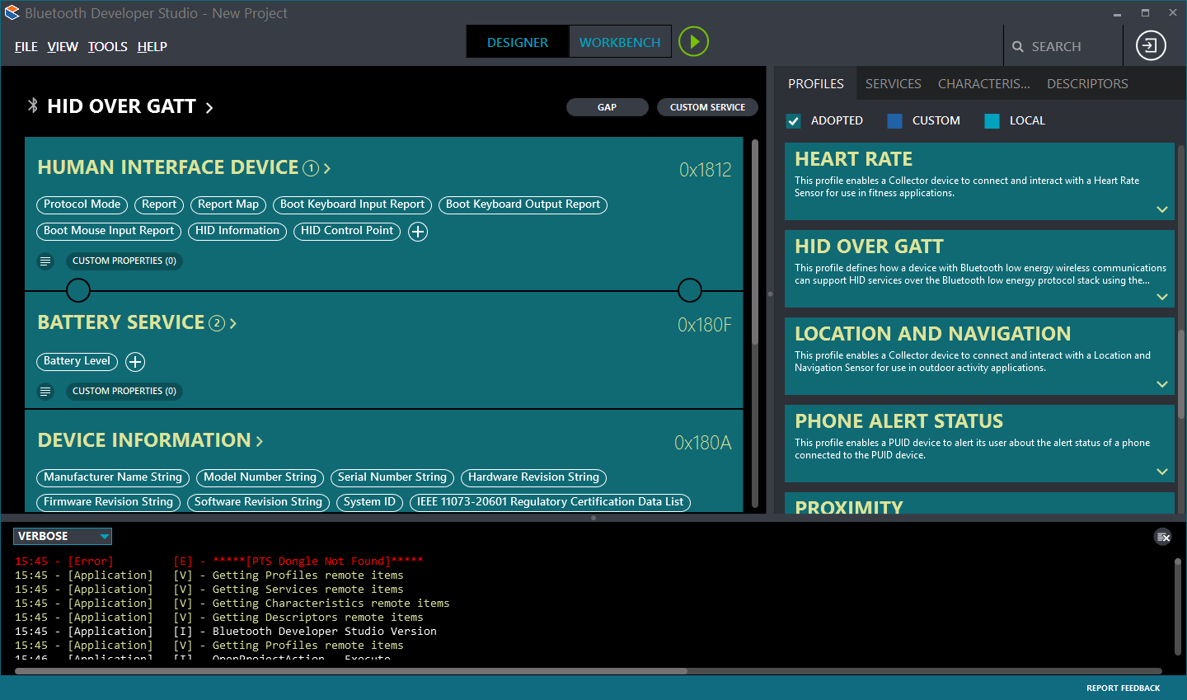Screen dimensions: 1187x700
Task: Select Hardware Revision String characteristic
Action: (534, 477)
